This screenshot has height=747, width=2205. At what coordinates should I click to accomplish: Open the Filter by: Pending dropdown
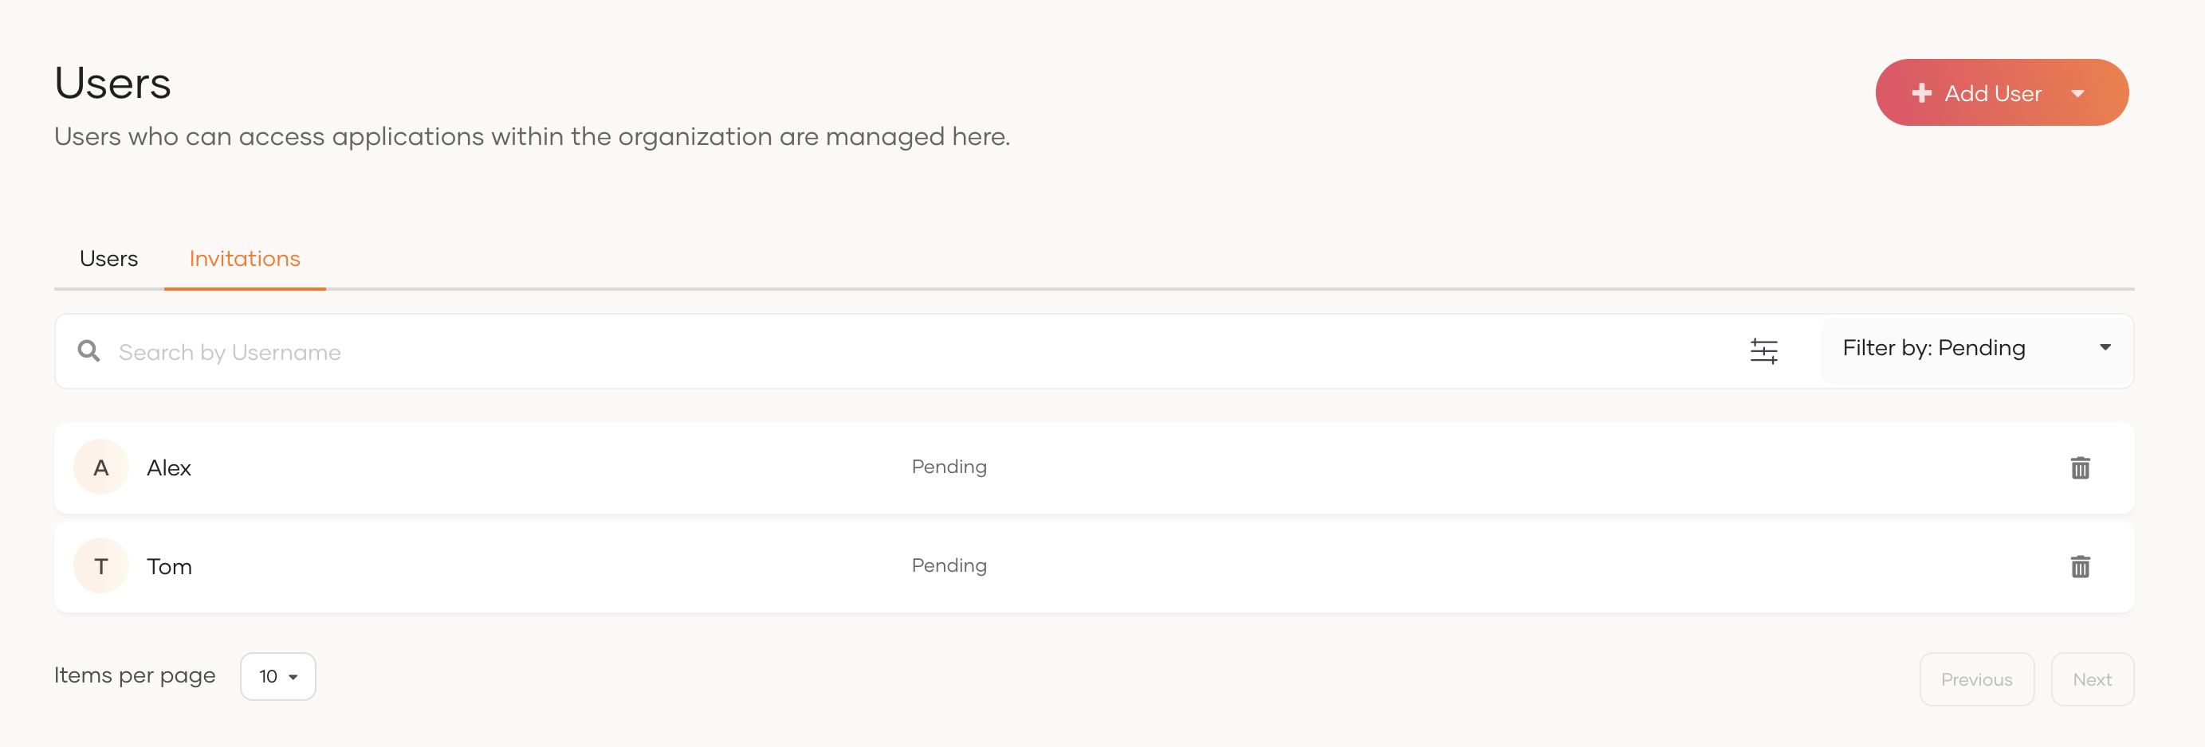(1976, 348)
